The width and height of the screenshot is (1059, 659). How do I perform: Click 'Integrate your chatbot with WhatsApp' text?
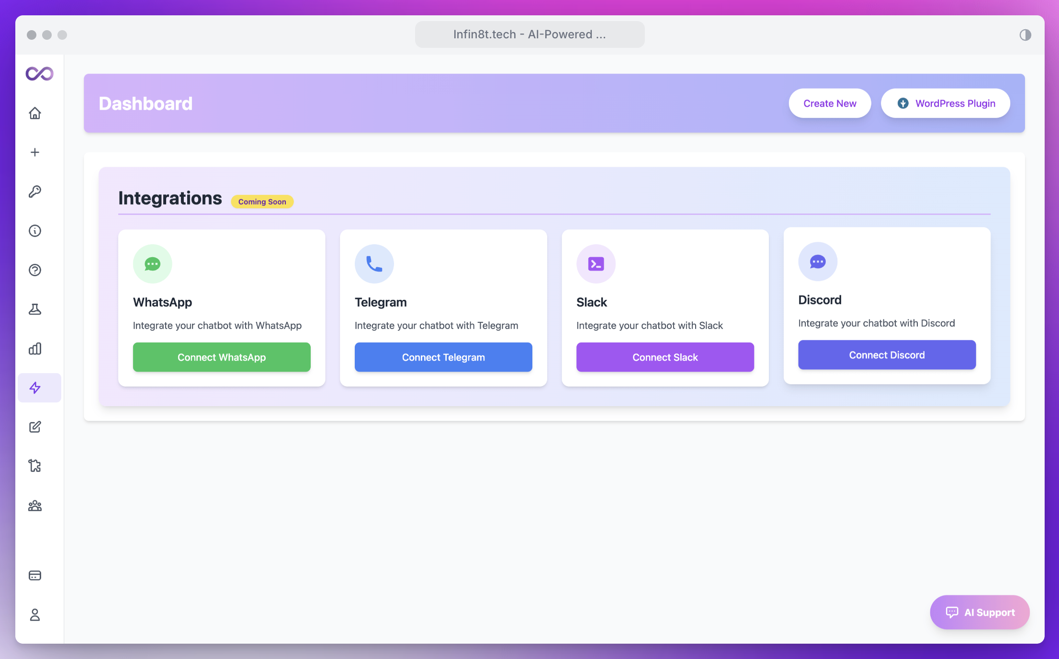tap(217, 326)
